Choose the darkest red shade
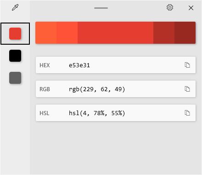 (185, 33)
